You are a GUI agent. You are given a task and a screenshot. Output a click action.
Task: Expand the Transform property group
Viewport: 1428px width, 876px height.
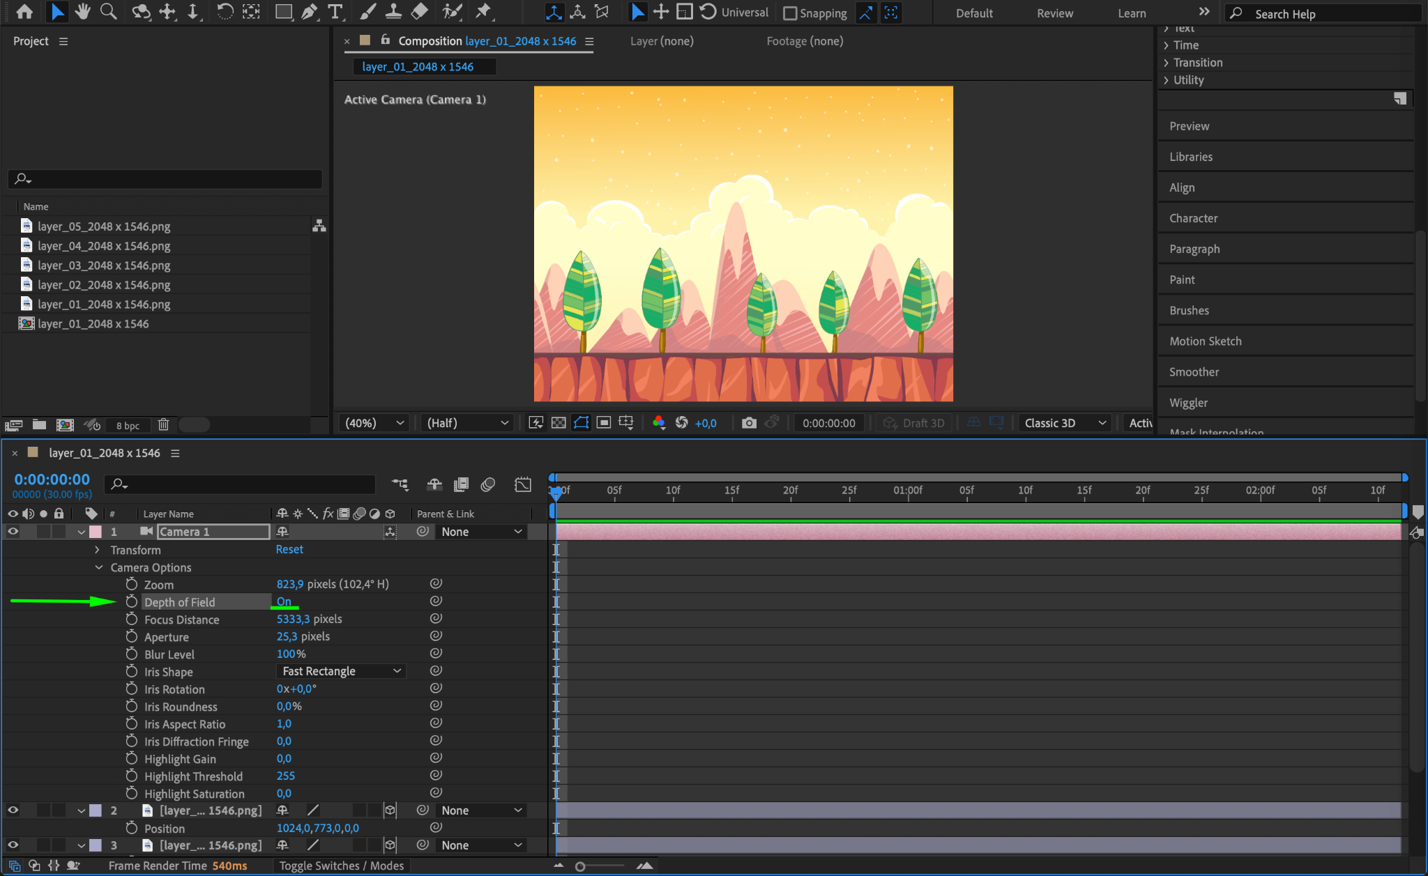tap(98, 550)
